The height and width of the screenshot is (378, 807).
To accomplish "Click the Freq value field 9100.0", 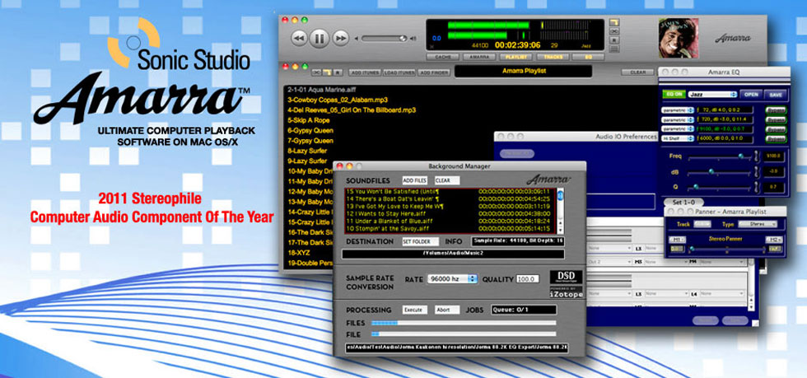I will tap(773, 156).
